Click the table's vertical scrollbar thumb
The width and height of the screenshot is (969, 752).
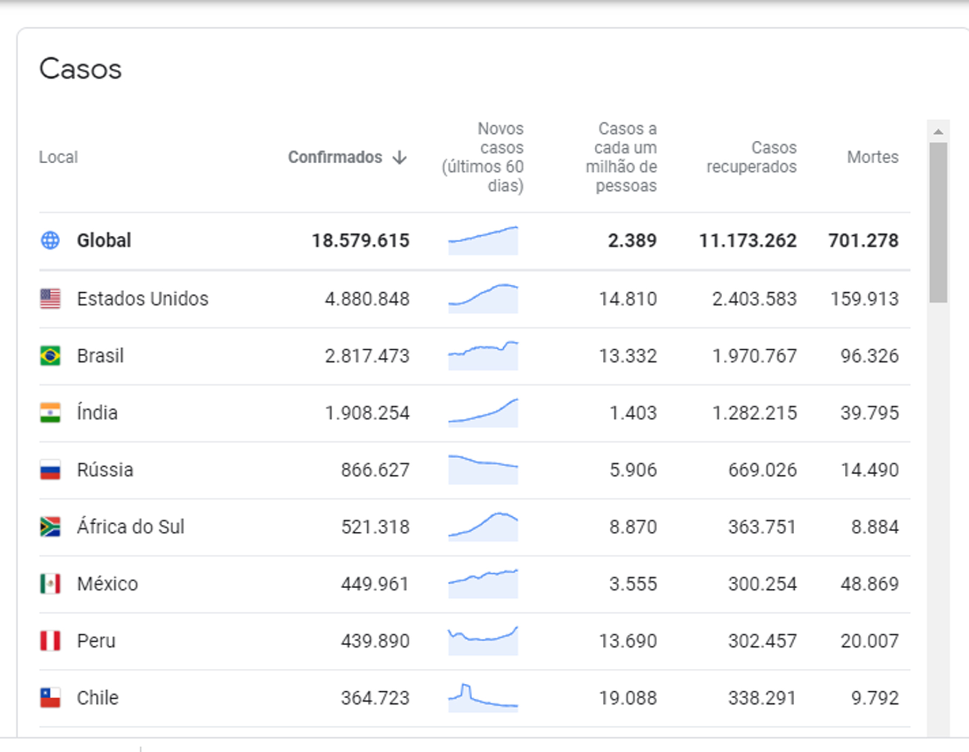click(938, 222)
